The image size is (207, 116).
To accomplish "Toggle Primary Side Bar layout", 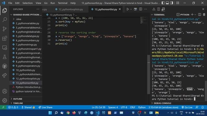I will [x=163, y=3].
